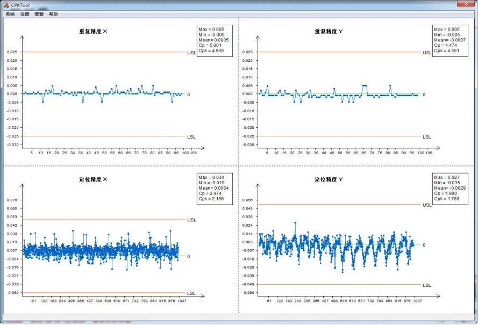Viewport: 478px width, 325px height.
Task: Click the 1037 x-axis label in 定位精度 X chart
Action: [182, 301]
